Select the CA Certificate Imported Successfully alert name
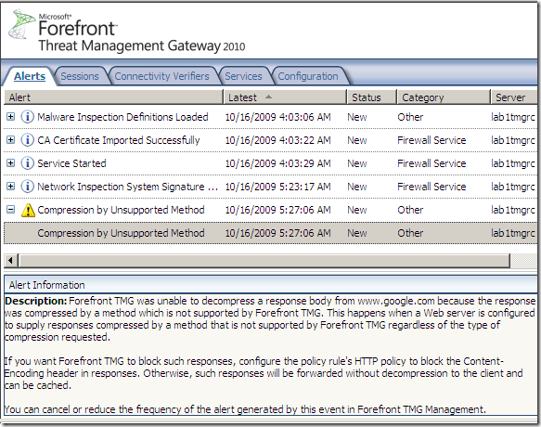541x427 pixels. [x=119, y=140]
